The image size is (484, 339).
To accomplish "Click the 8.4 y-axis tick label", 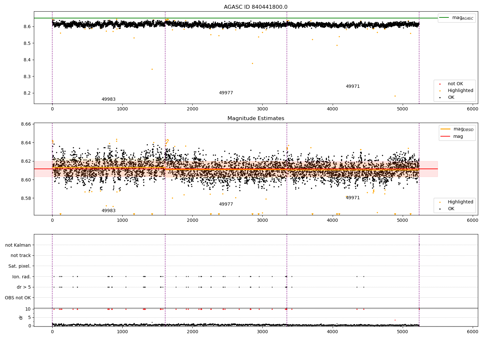I will [x=27, y=60].
